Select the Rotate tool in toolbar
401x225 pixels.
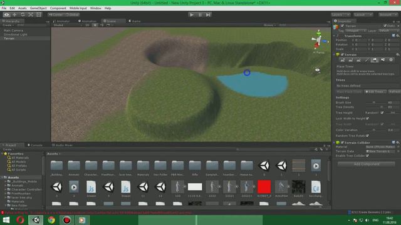click(23, 15)
